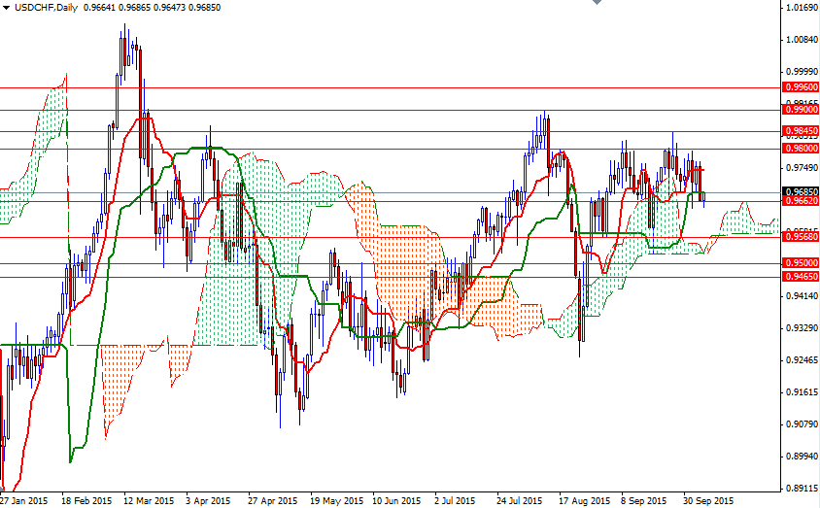Click the 30 Sep 2015 date label
This screenshot has height=508, width=820.
tap(706, 501)
